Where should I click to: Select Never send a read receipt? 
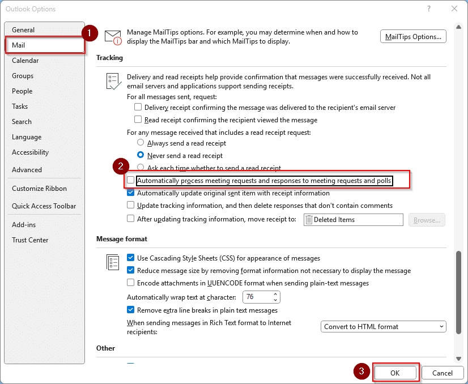141,155
